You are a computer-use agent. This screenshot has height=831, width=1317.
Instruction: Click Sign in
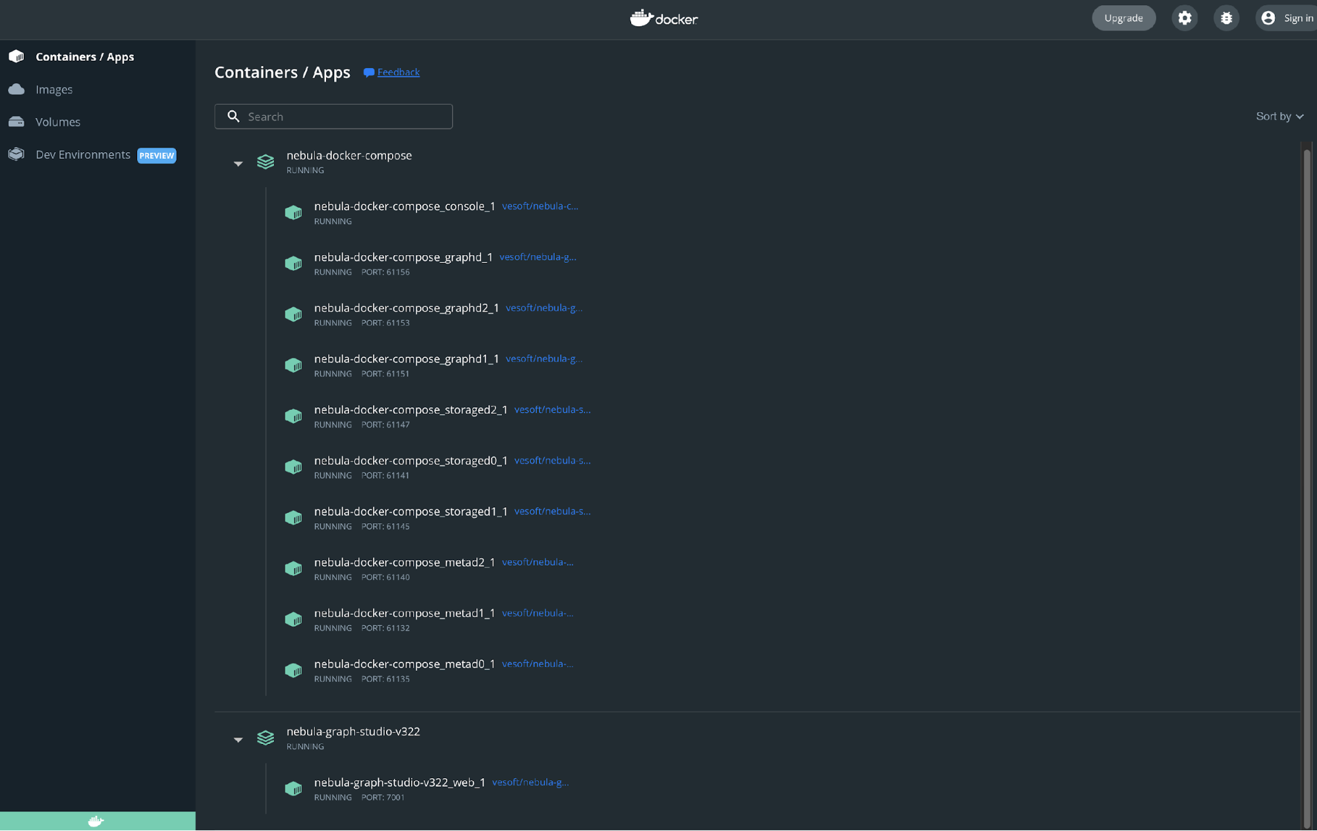pos(1298,18)
